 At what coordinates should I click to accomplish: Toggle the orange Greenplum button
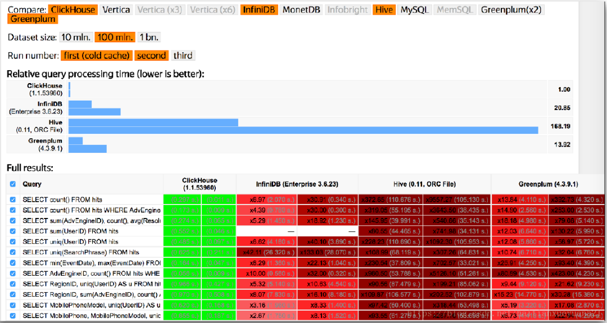point(33,19)
